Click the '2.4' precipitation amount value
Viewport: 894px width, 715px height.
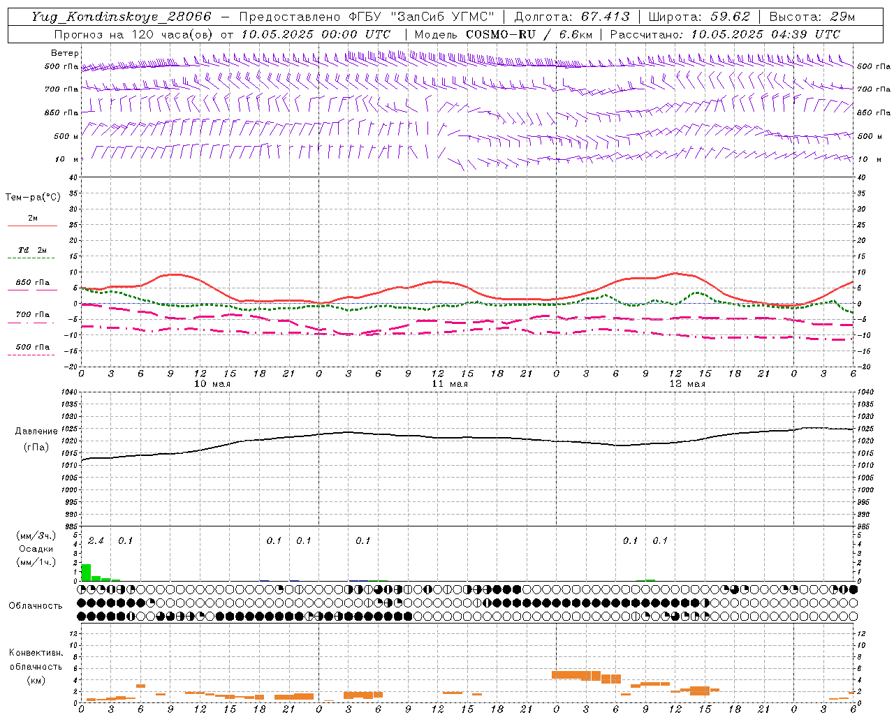point(96,540)
